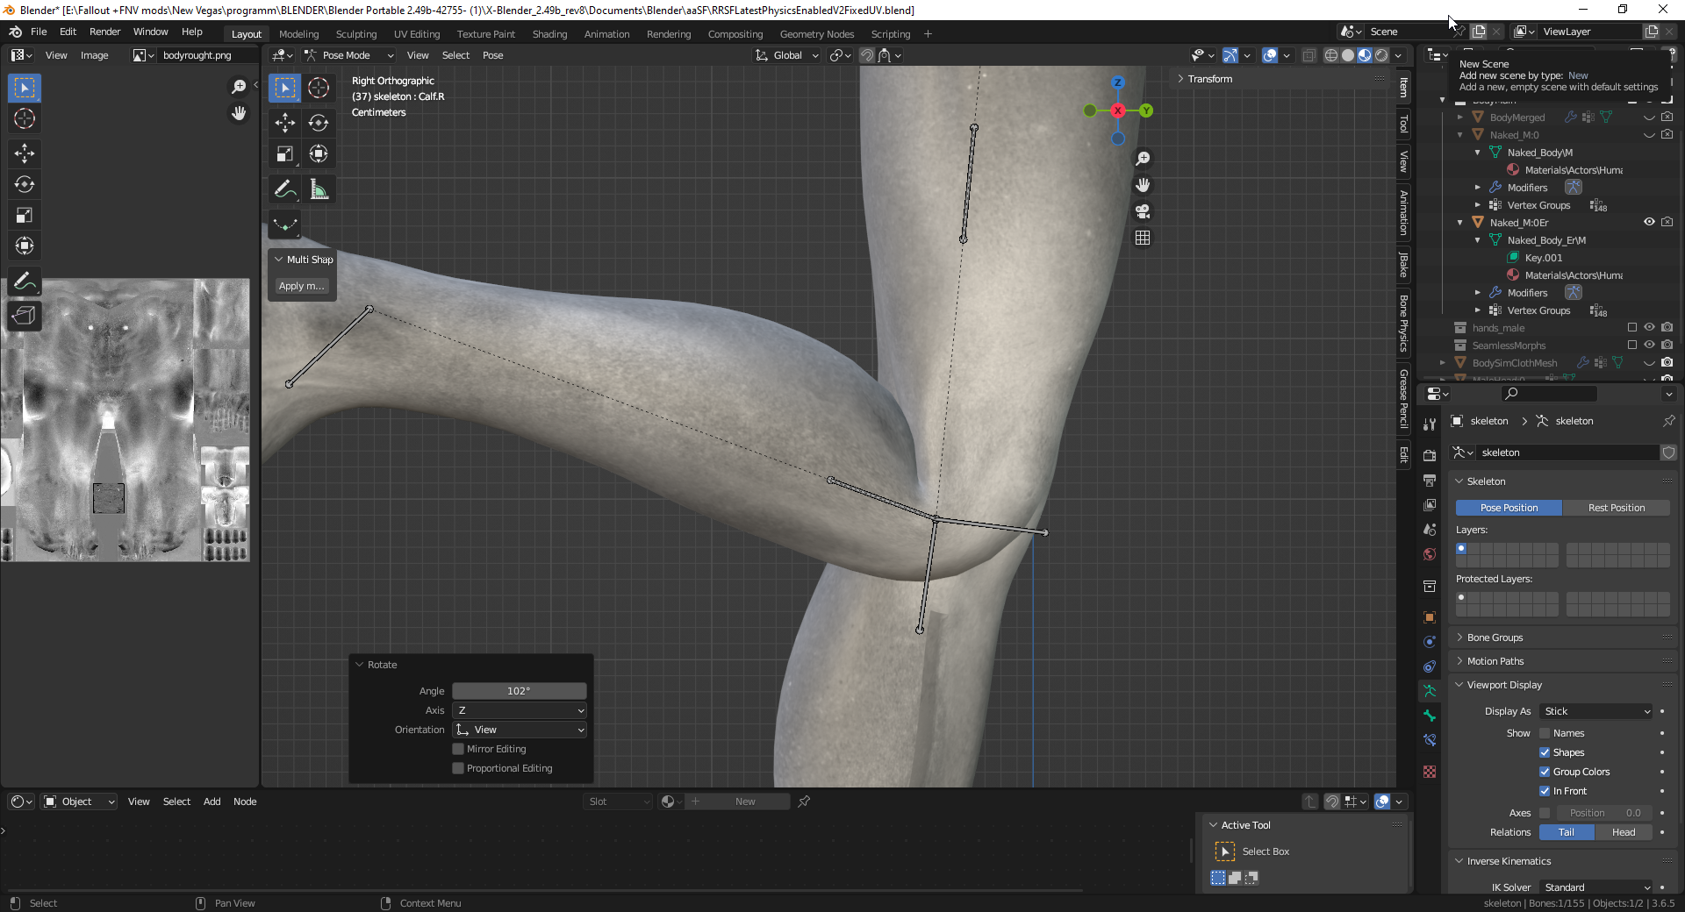This screenshot has height=912, width=1685.
Task: Open the Pose Mode dropdown
Action: 349,55
